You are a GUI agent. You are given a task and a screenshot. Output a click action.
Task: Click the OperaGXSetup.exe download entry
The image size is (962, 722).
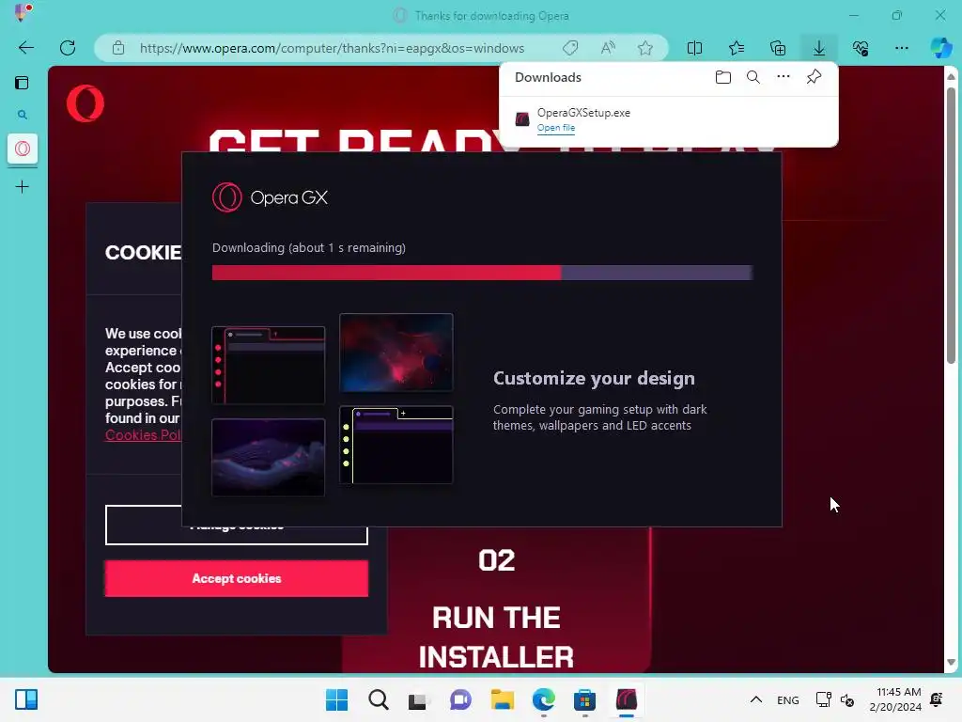(x=669, y=119)
